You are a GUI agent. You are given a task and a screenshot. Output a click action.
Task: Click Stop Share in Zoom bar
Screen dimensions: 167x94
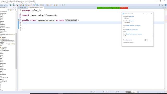[x=124, y=8]
